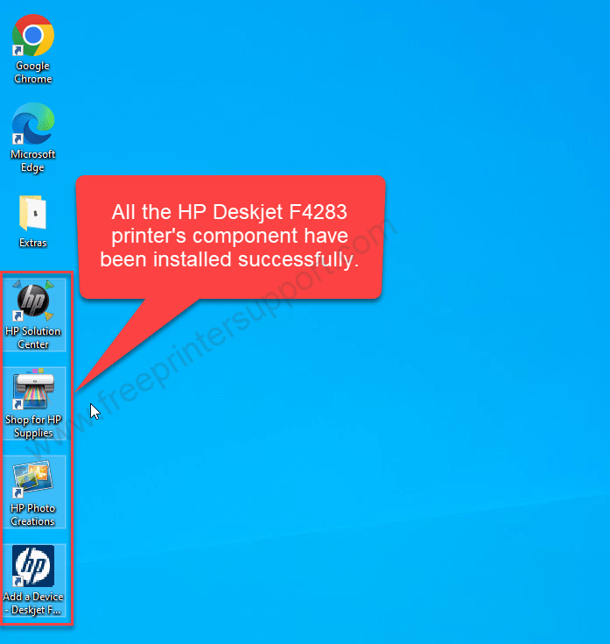Click the 'Microsoft Edge' icon label
This screenshot has width=610, height=644.
pos(32,160)
